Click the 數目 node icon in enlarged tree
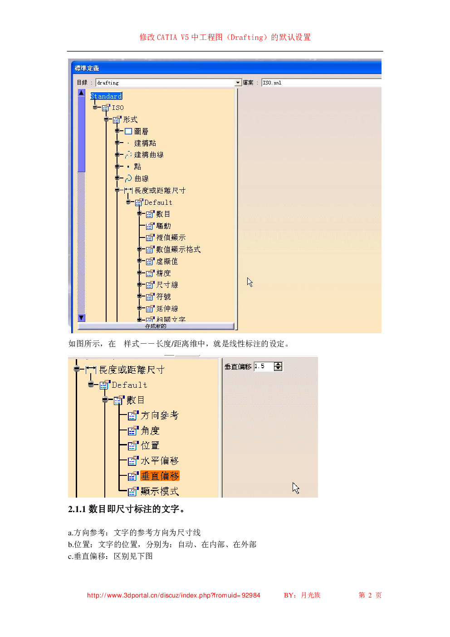The image size is (450, 637). tap(119, 400)
